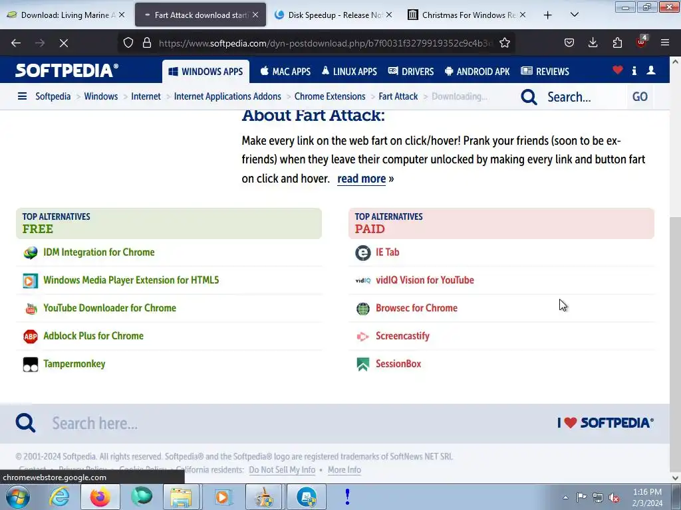Go back with the browser back arrow
Viewport: 681px width, 510px height.
16,43
